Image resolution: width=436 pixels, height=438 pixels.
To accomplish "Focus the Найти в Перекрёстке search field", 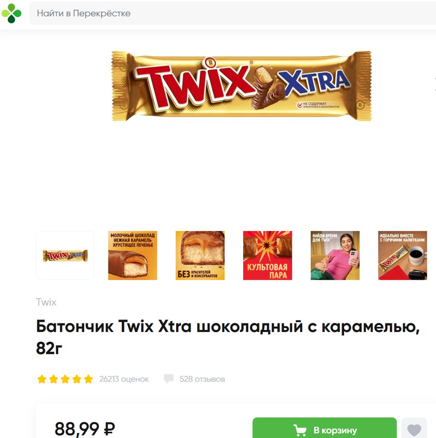I will click(x=233, y=13).
